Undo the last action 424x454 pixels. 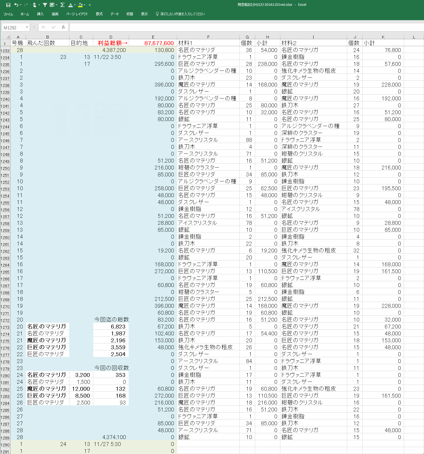(x=16, y=5)
